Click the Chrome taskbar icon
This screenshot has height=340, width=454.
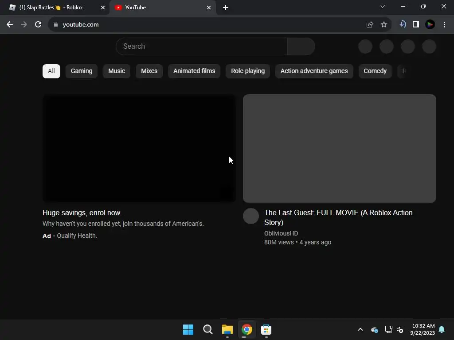[x=247, y=329]
